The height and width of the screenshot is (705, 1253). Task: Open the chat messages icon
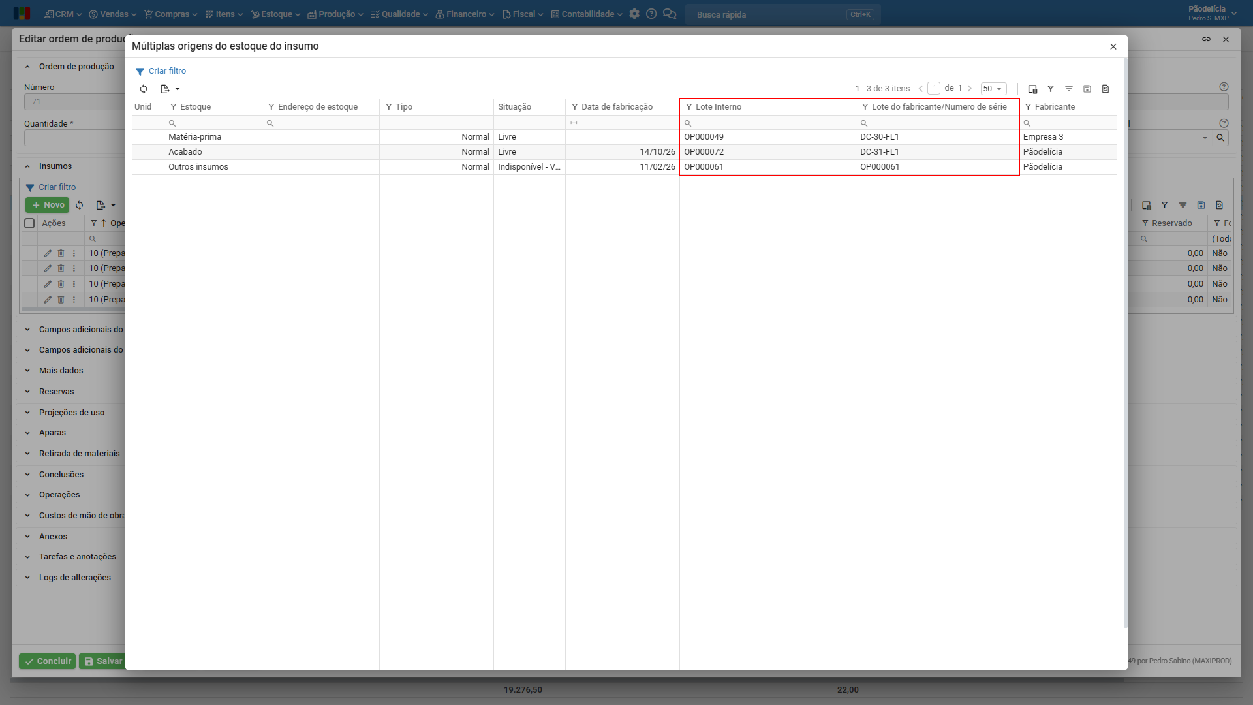pos(670,14)
